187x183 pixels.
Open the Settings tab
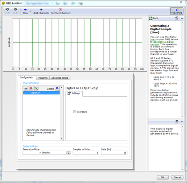click(x=74, y=93)
